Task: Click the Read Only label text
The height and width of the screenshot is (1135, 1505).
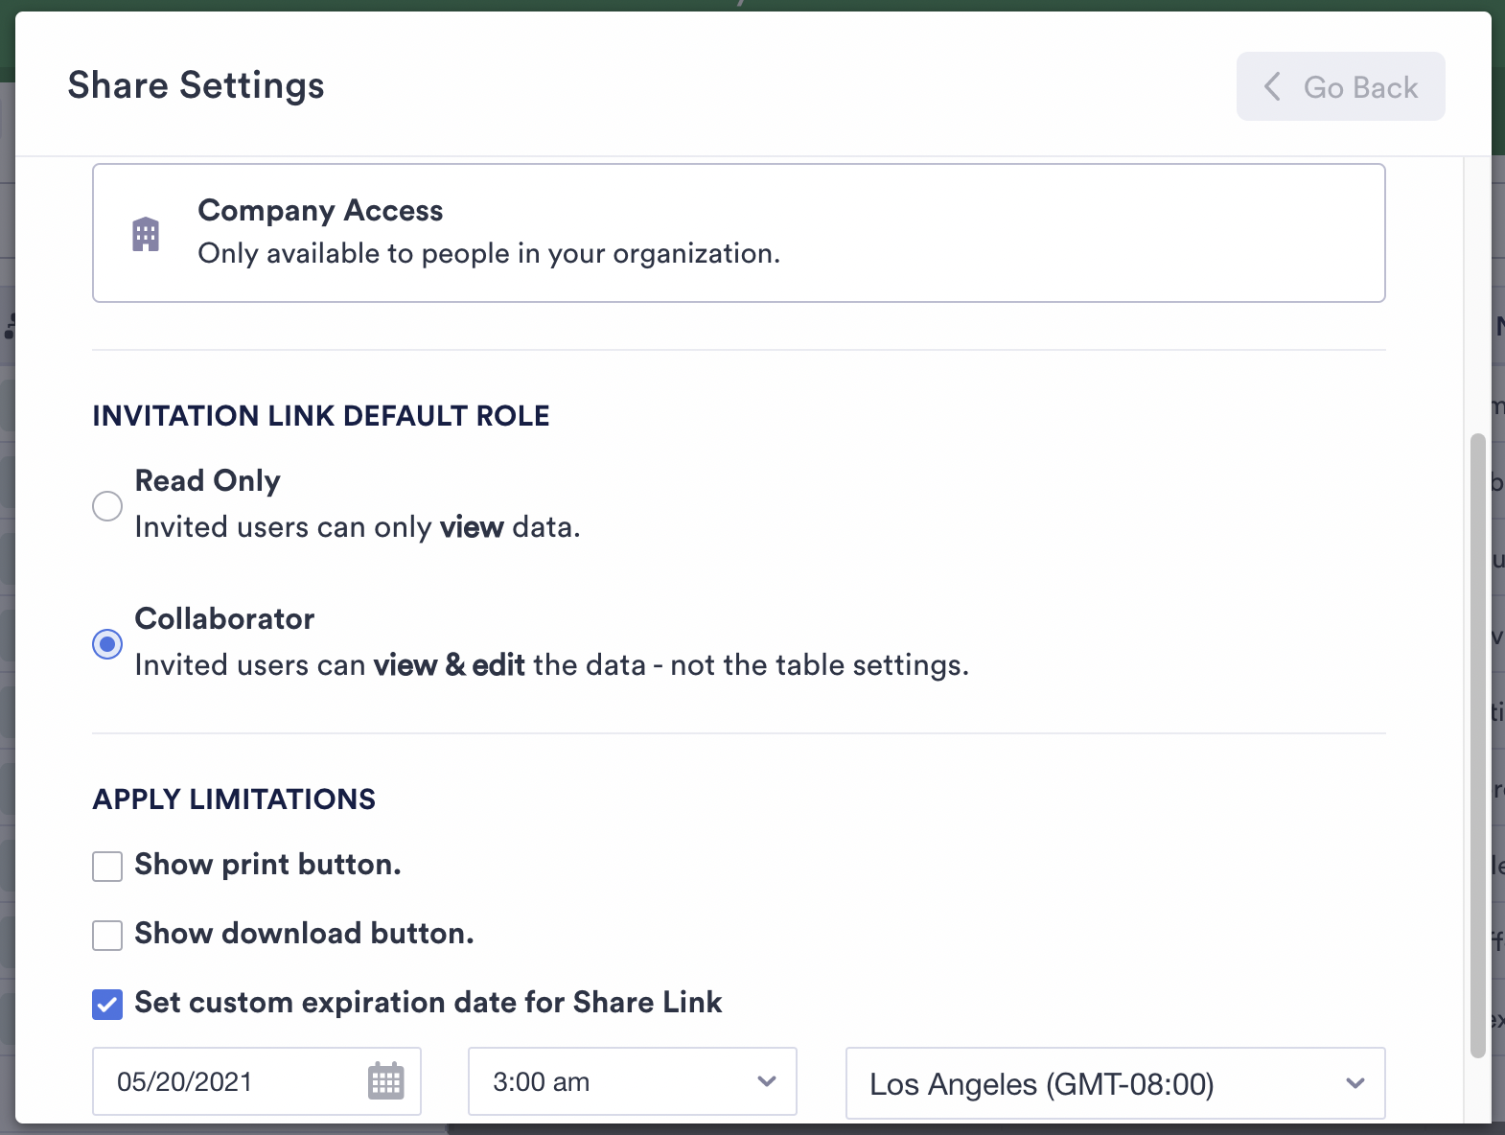Action: pyautogui.click(x=208, y=480)
